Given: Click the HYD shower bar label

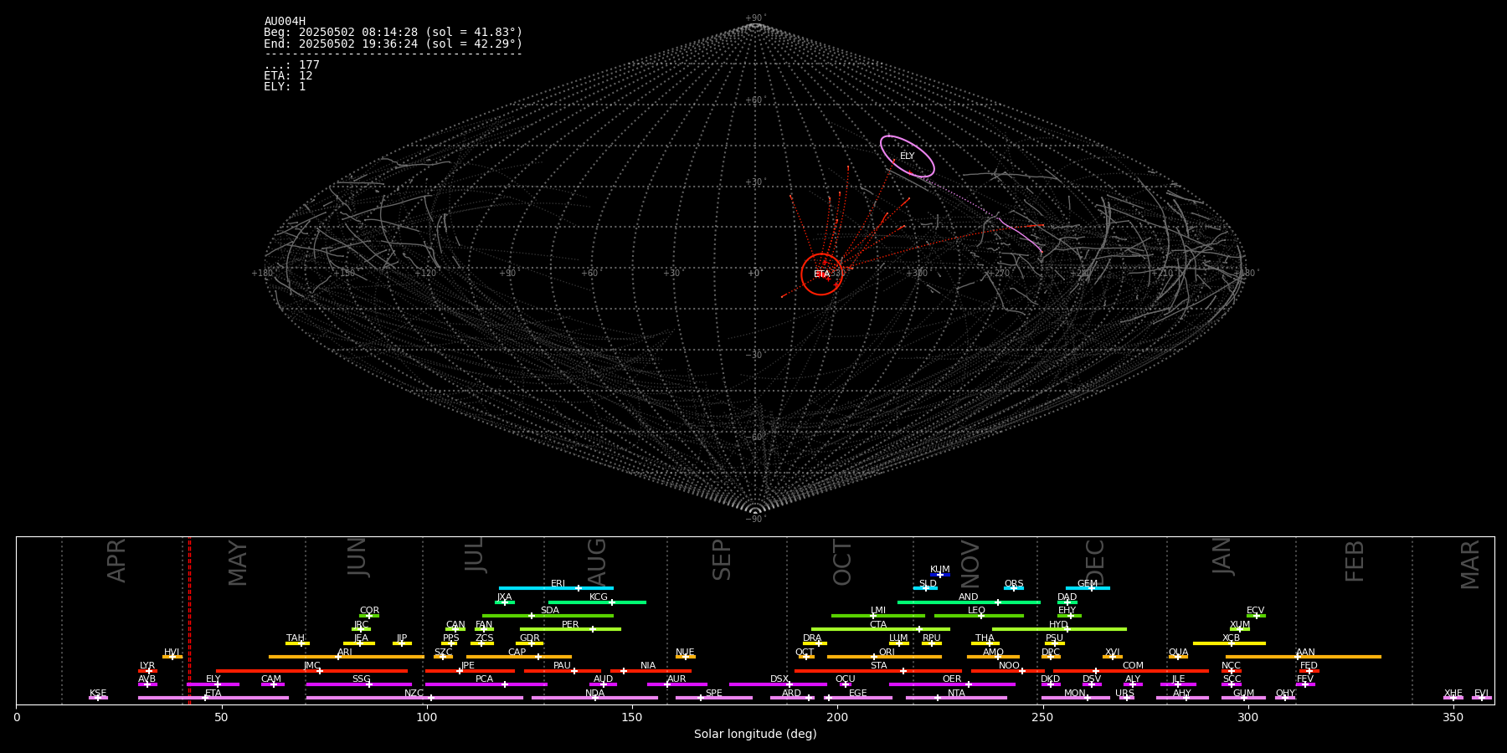Looking at the screenshot, I should [x=1059, y=625].
